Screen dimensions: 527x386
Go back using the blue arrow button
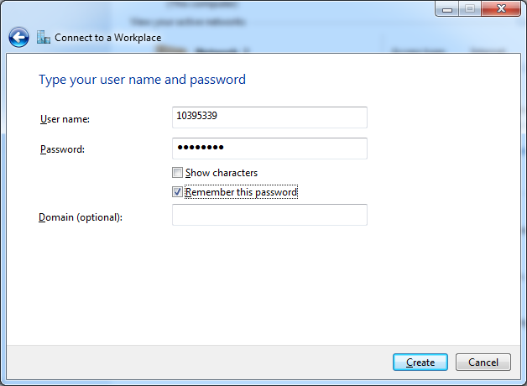(x=18, y=37)
